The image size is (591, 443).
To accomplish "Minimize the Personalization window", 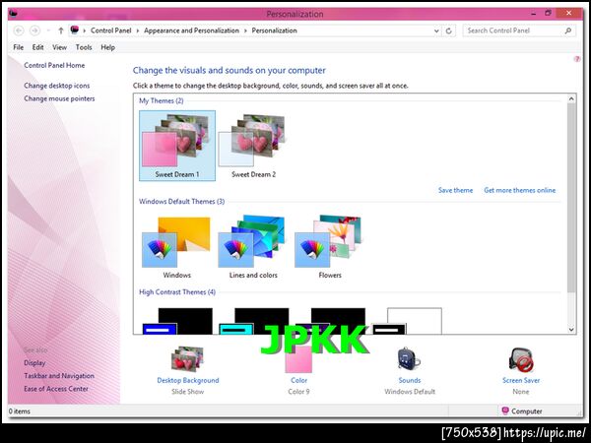I will [533, 14].
